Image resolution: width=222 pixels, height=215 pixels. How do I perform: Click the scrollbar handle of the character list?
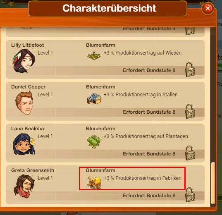click(x=213, y=183)
